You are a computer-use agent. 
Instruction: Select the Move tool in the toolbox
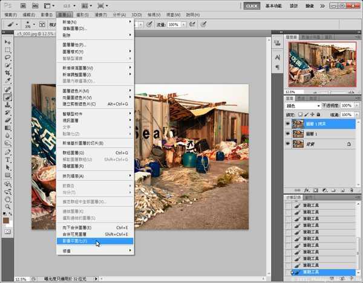[8, 42]
